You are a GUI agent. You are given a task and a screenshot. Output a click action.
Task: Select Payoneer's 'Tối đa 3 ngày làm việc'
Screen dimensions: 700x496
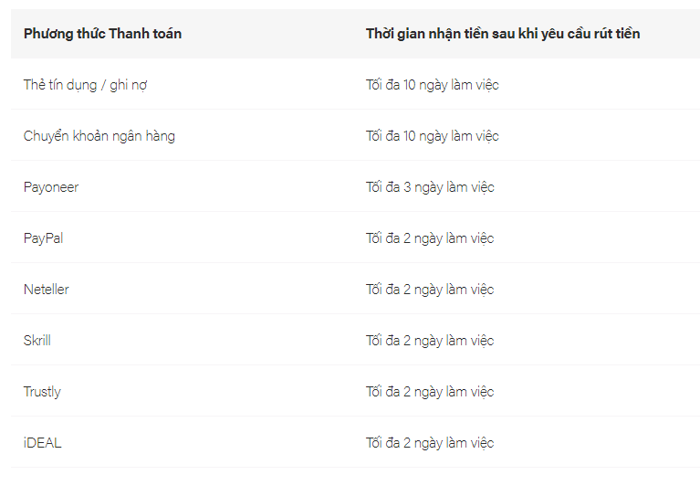[x=430, y=187]
